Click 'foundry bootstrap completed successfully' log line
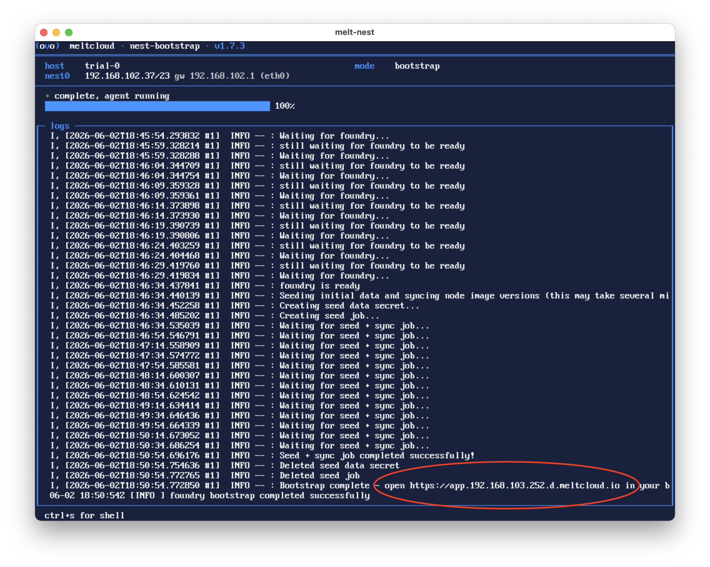The image size is (710, 567). pos(210,495)
